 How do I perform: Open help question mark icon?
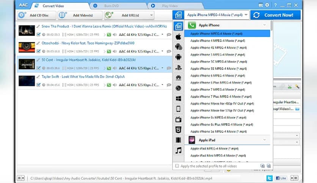(x=275, y=5)
